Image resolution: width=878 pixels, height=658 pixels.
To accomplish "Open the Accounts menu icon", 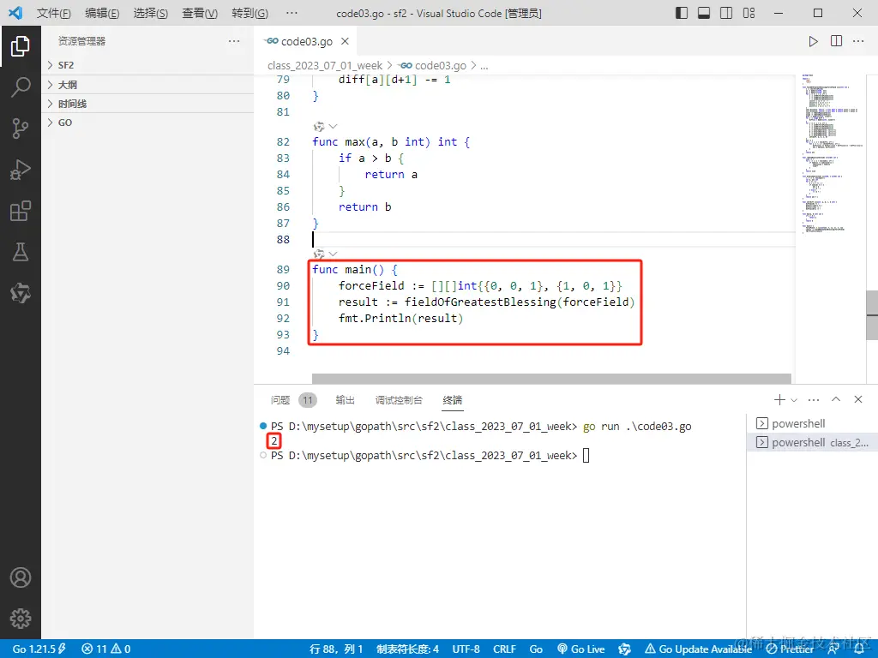I will click(21, 577).
